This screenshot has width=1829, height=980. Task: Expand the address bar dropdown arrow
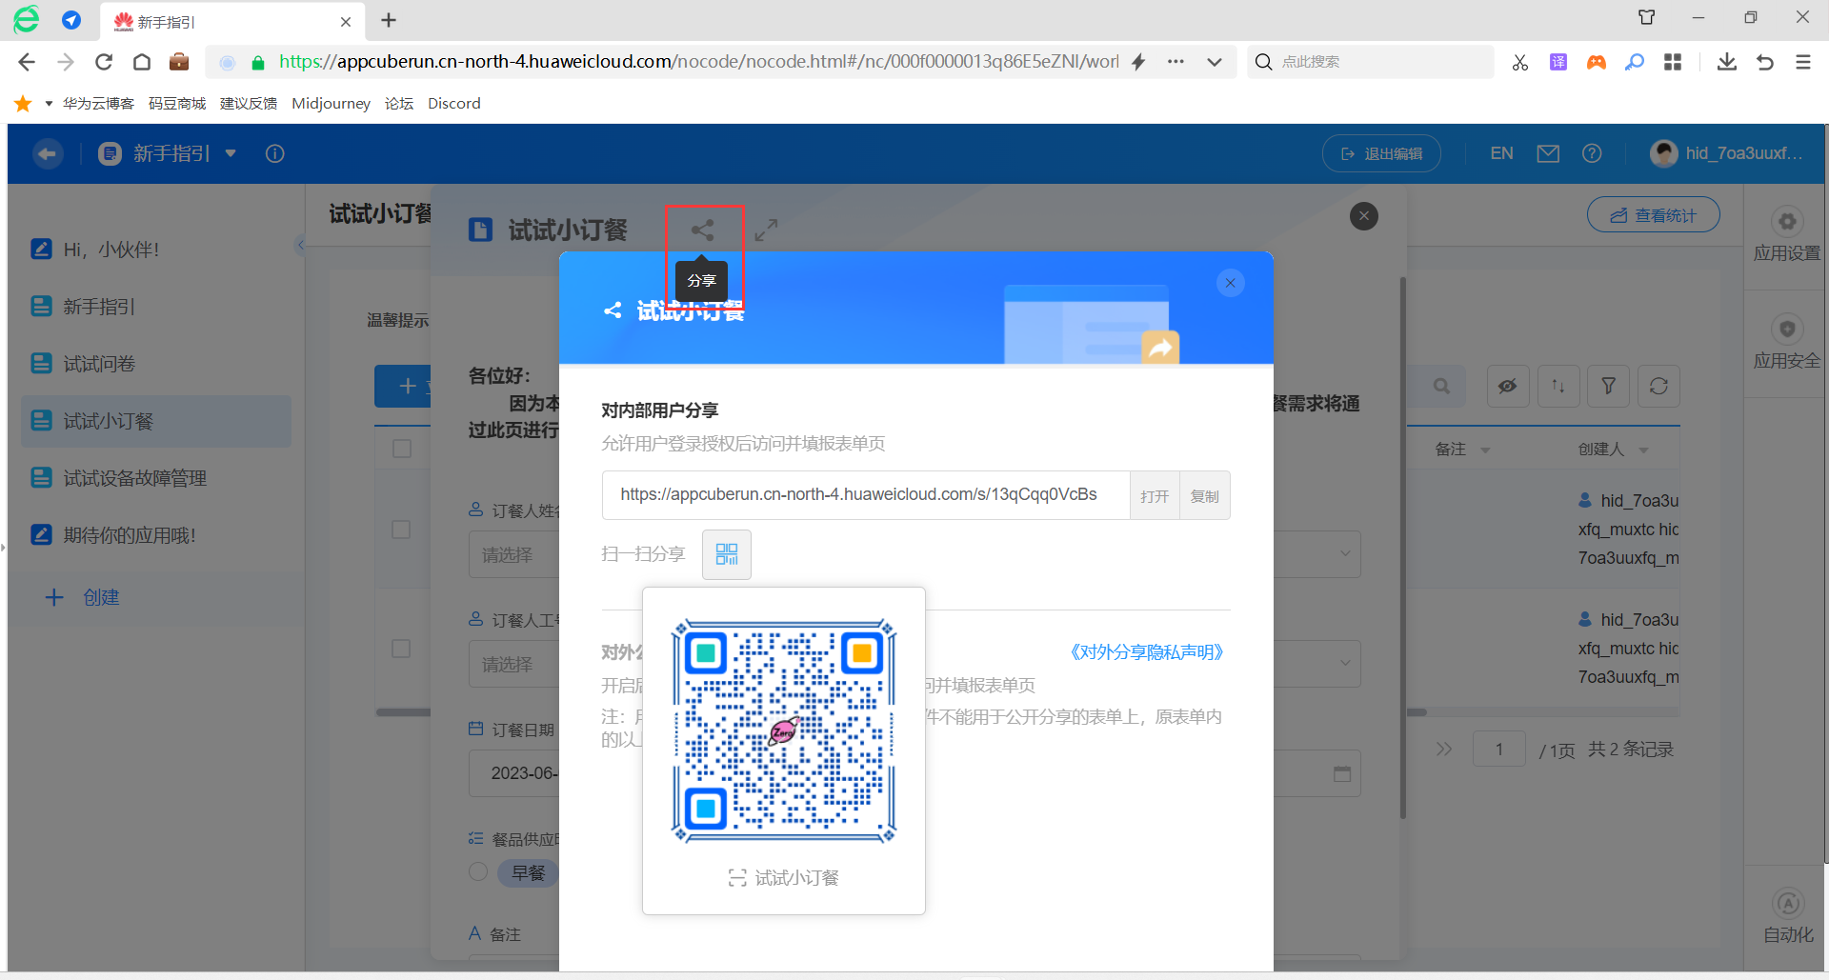tap(1215, 62)
